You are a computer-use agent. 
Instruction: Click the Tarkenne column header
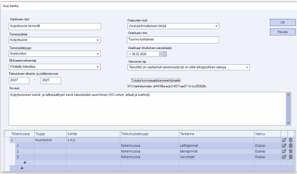(216, 134)
